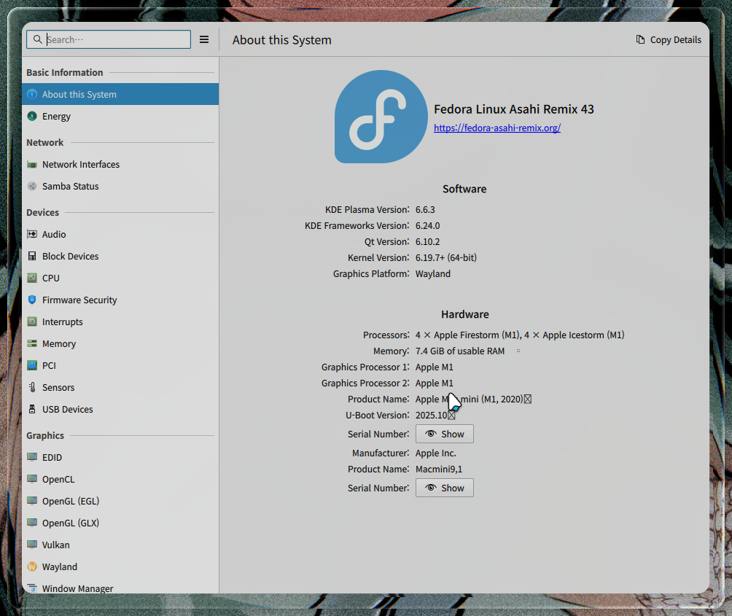732x616 pixels.
Task: Click the EDID monitor icon
Action: tap(32, 457)
